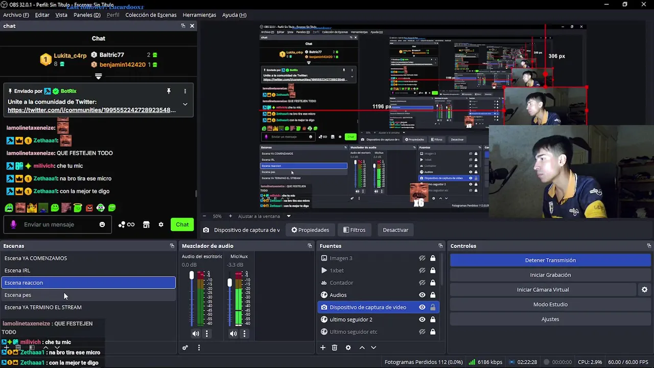Click Iniciar Cámara Virtual button
The height and width of the screenshot is (368, 654).
(543, 289)
